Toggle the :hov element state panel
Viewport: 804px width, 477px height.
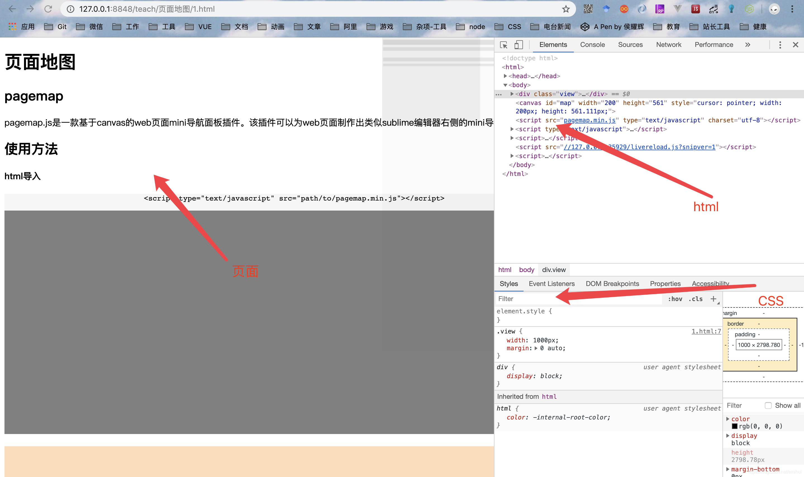tap(675, 299)
